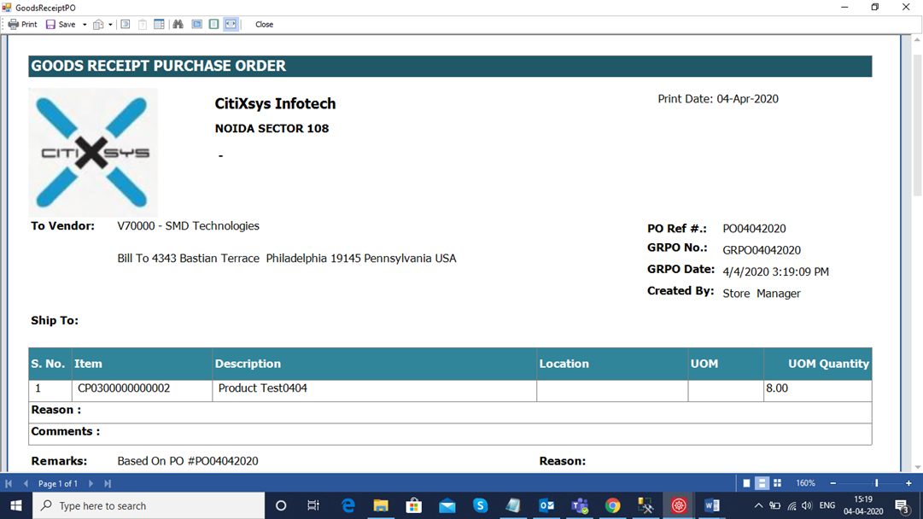The height and width of the screenshot is (519, 923).
Task: Switch to multiple pages view mode
Action: pyautogui.click(x=777, y=483)
